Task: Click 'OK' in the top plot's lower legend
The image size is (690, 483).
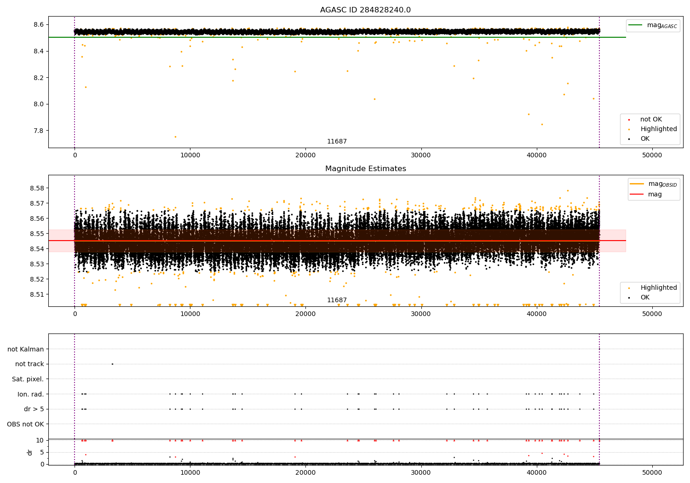Action: click(x=645, y=139)
